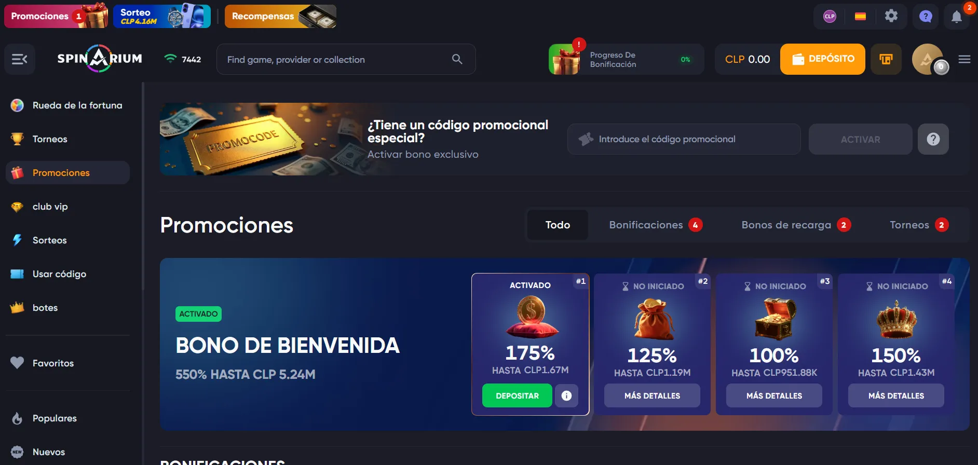This screenshot has width=978, height=465.
Task: Select the Torneos filter tab
Action: point(919,225)
